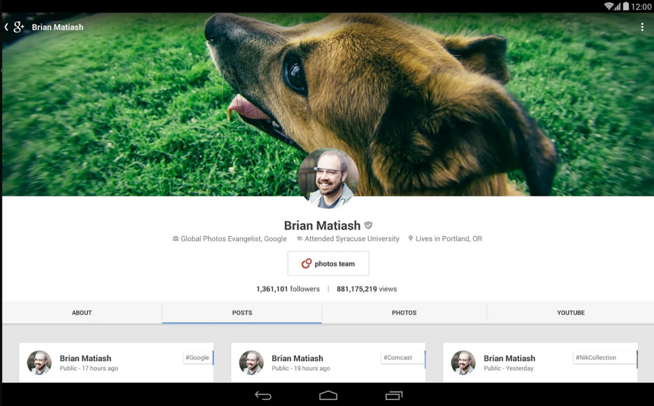Viewport: 654px width, 406px height.
Task: Tap Brian Matiash title in top bar
Action: click(57, 27)
